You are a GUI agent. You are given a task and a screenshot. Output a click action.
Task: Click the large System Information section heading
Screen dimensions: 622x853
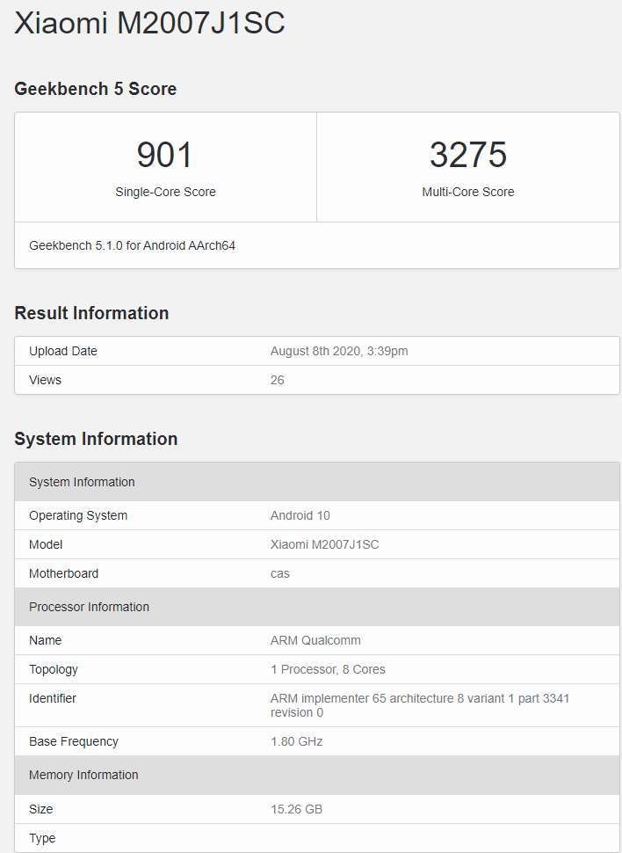[96, 439]
